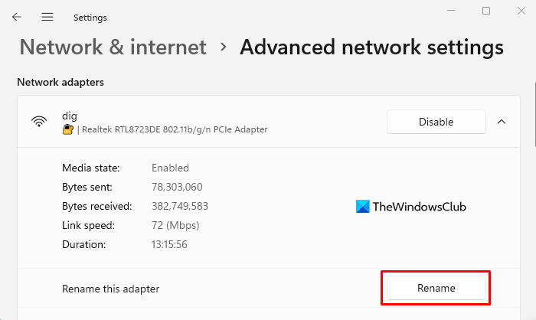
Task: Go back using the back arrow
Action: click(x=17, y=17)
